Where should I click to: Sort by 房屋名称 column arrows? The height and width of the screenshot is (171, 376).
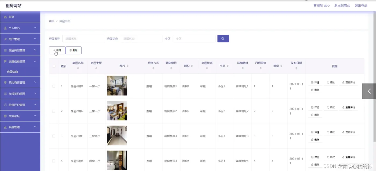coord(78,68)
